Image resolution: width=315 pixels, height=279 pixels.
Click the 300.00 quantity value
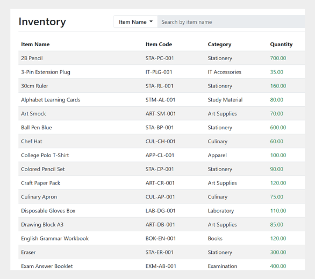point(278,252)
